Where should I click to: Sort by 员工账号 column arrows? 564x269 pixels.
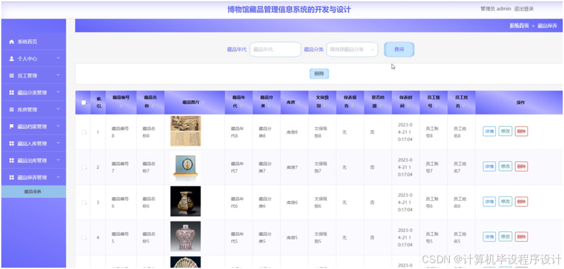(x=435, y=106)
